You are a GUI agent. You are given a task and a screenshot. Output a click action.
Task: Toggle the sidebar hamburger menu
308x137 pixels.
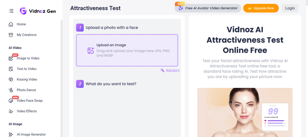(11, 11)
